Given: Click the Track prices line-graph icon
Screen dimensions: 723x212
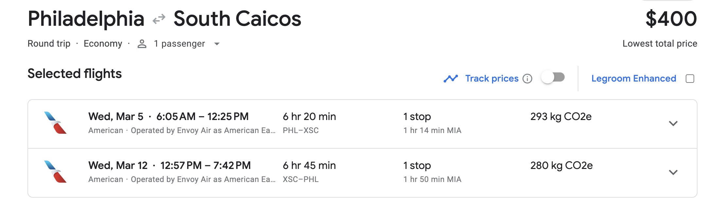Looking at the screenshot, I should 452,78.
